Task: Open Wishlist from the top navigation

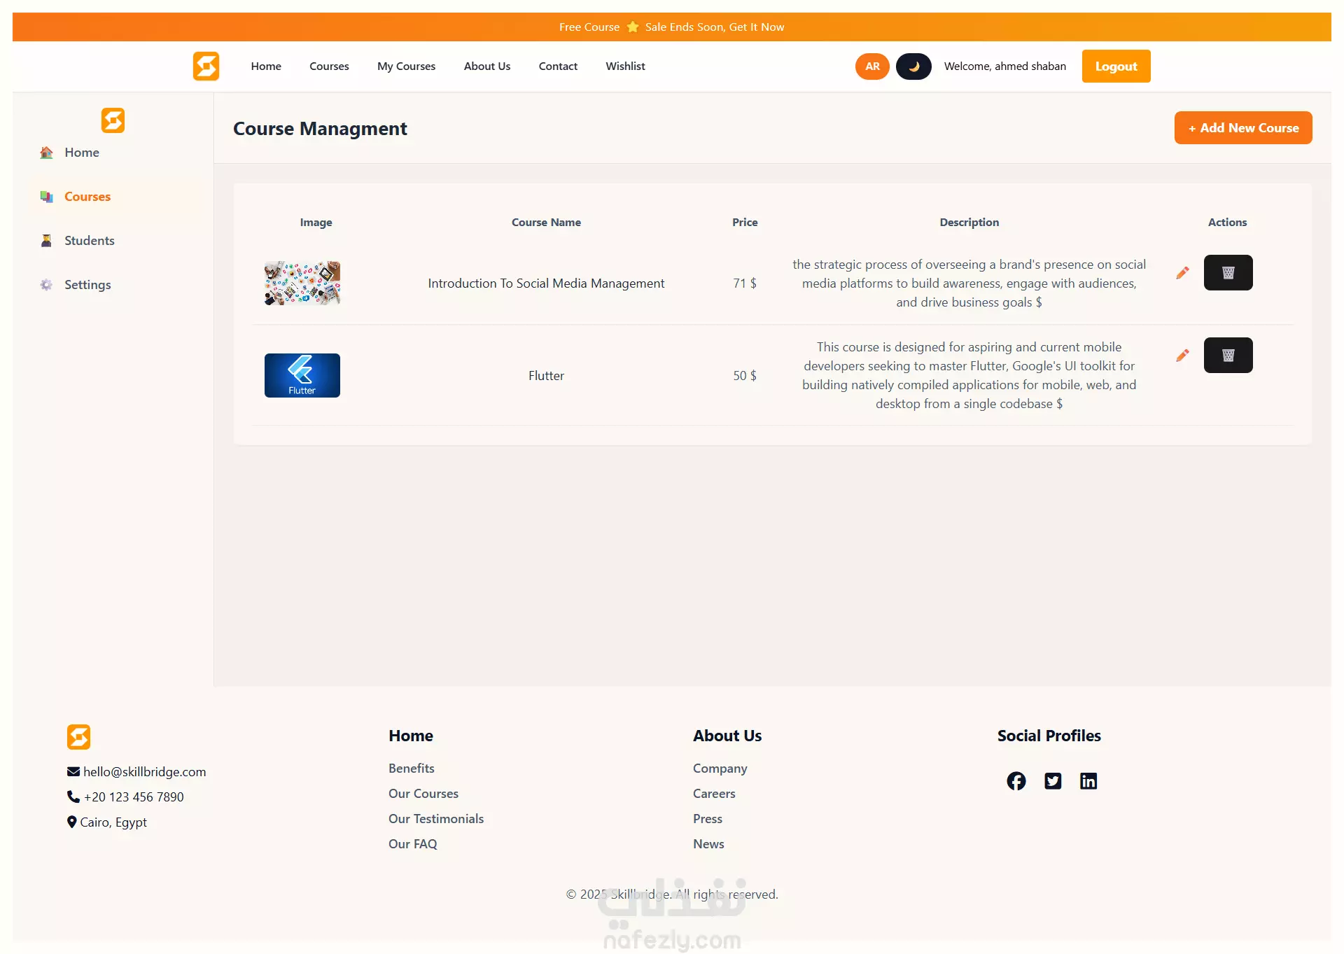Action: [x=625, y=66]
